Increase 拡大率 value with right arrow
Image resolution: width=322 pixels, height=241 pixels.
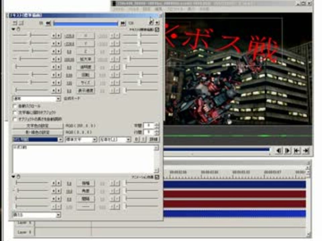click(59, 59)
